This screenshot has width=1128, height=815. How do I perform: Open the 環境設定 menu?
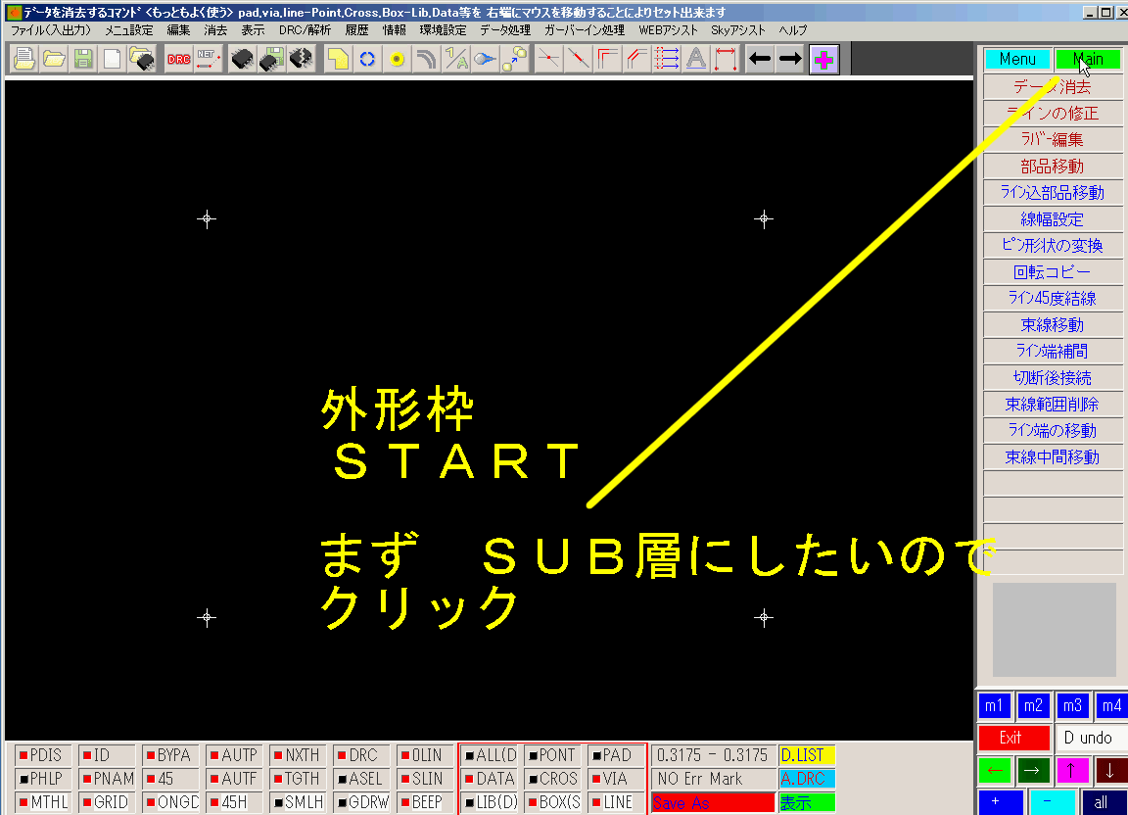[444, 30]
